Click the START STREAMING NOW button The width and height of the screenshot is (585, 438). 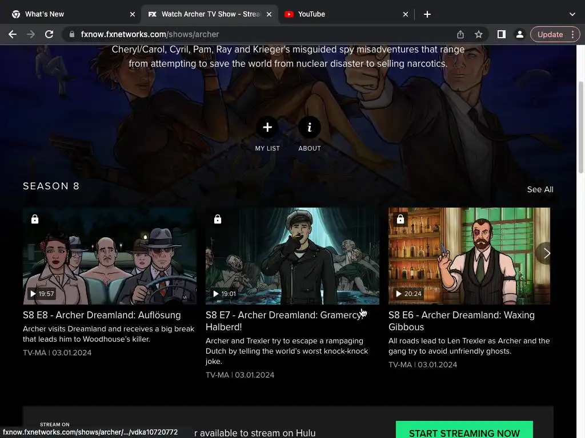[x=464, y=430]
